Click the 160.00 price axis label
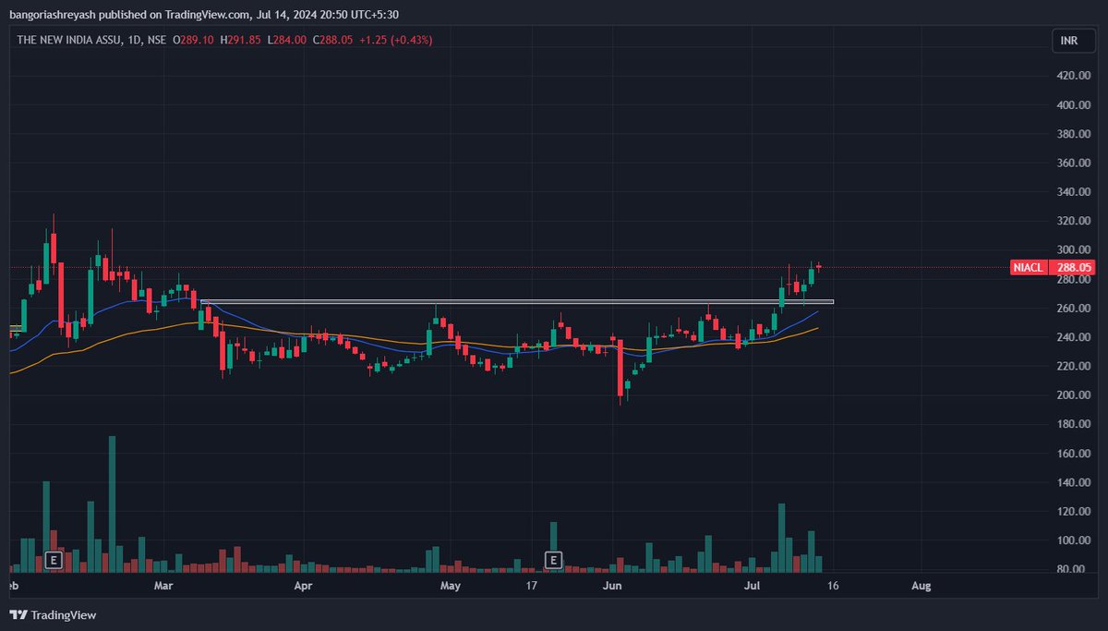Image resolution: width=1108 pixels, height=631 pixels. [1075, 454]
